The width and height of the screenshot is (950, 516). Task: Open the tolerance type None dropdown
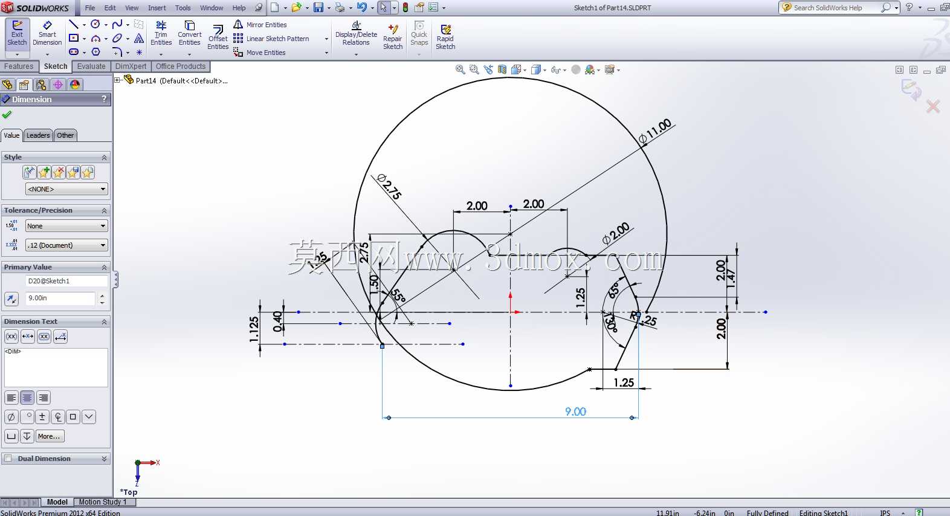(x=66, y=226)
